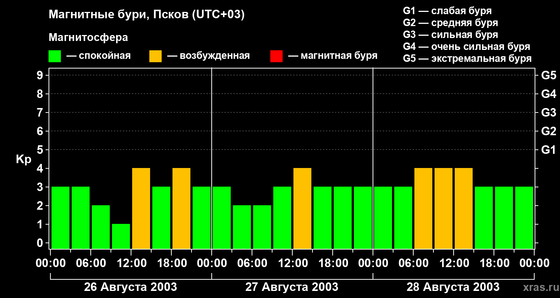Select the orange 09:00 bar on 28 August
Screen dimensions: 560x298
(x=444, y=208)
